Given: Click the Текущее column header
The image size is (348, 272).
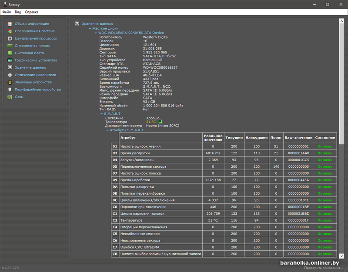Looking at the screenshot, I should tap(234, 138).
